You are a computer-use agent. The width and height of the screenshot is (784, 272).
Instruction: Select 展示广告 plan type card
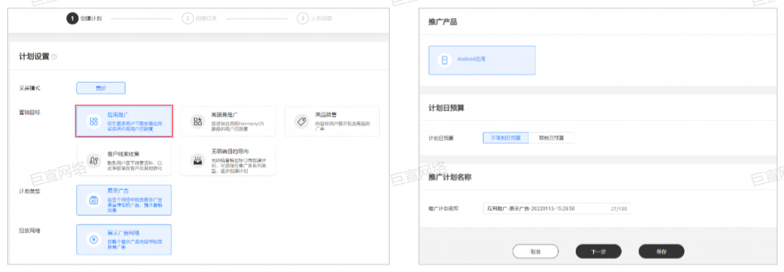point(124,200)
